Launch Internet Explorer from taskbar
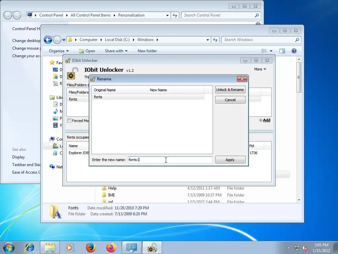The height and width of the screenshot is (254, 338). click(x=29, y=247)
